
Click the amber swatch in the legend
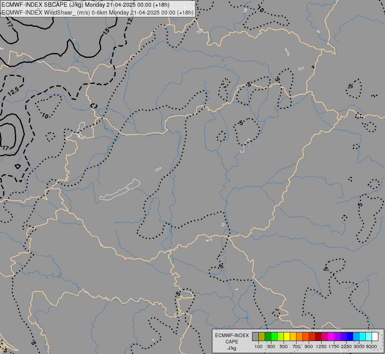click(293, 336)
